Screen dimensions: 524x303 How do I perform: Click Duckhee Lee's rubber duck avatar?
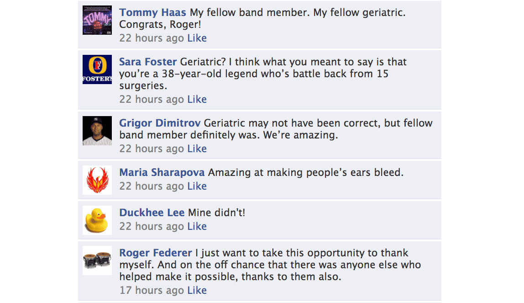[x=97, y=220]
